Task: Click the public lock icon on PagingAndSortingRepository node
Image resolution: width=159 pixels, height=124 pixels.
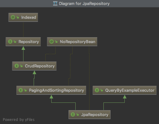Action: pyautogui.click(x=25, y=90)
